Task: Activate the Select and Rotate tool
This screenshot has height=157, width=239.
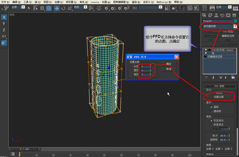Action: point(63,8)
